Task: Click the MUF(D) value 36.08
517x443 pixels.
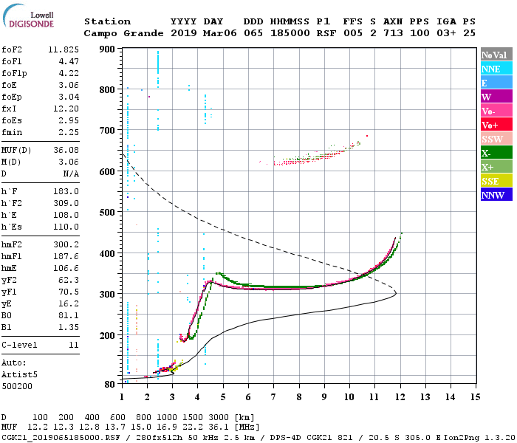Action: (x=66, y=151)
